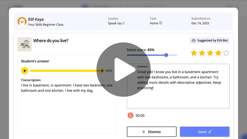This screenshot has height=139, width=247.
Task: Click the fourth gold star rating
Action: (x=218, y=53)
